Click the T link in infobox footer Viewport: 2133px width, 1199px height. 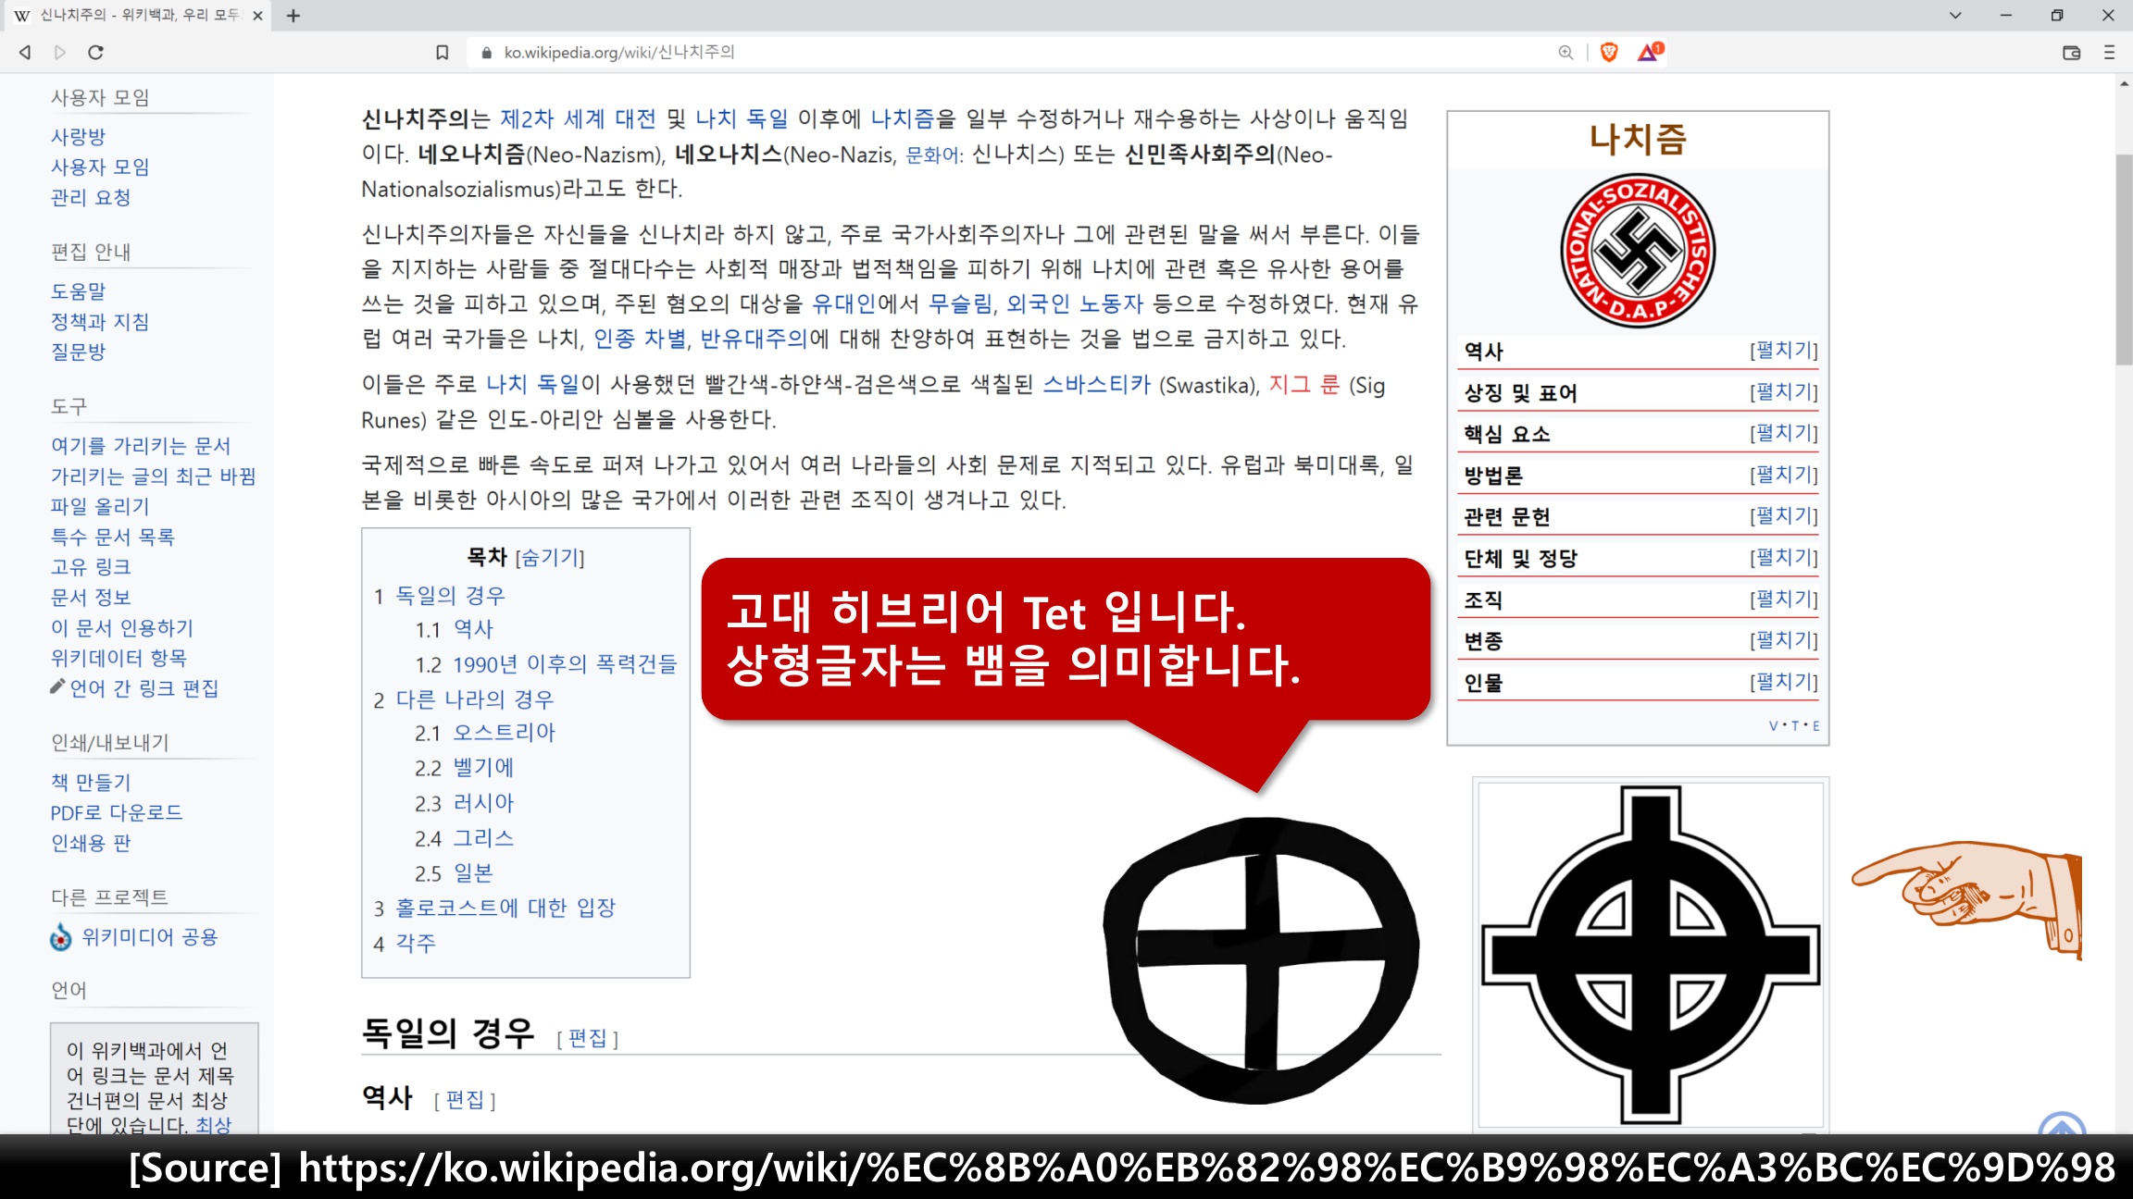pos(1794,726)
